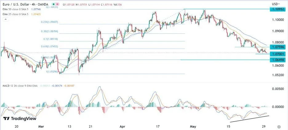Screen dimensions: 288x130
Task: Open the USD currency dropdown
Action: point(276,4)
